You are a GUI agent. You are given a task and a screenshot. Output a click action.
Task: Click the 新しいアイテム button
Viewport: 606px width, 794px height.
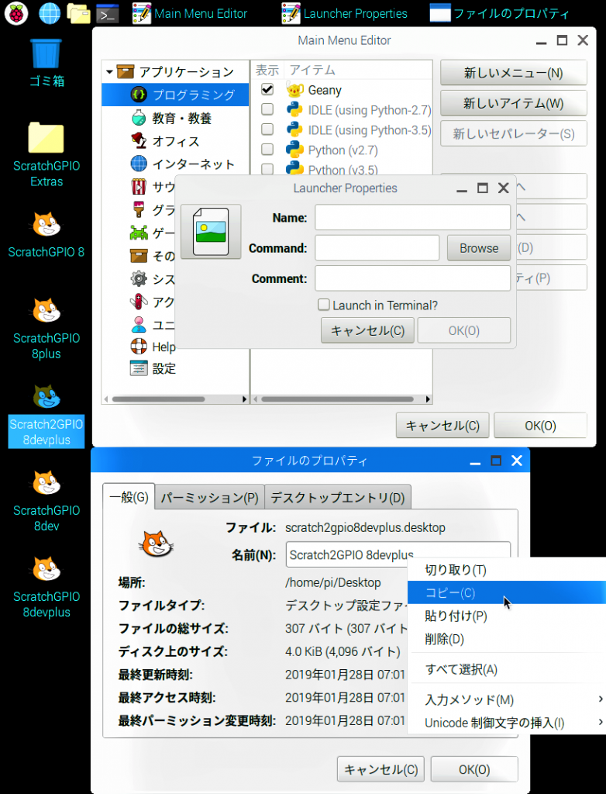pyautogui.click(x=513, y=103)
